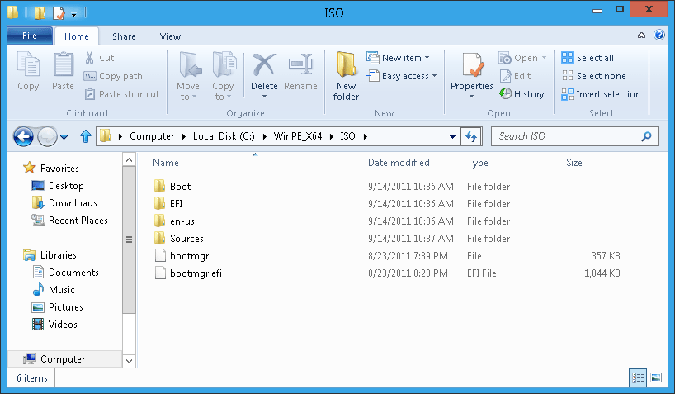
Task: Click Select none
Action: click(593, 76)
